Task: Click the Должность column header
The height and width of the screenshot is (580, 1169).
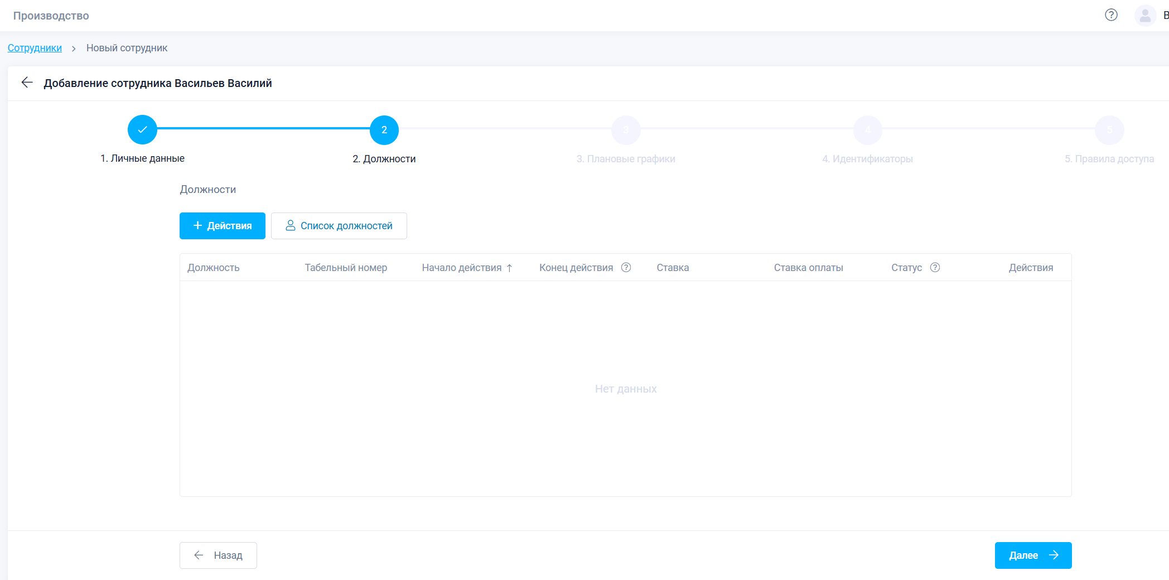Action: (213, 268)
